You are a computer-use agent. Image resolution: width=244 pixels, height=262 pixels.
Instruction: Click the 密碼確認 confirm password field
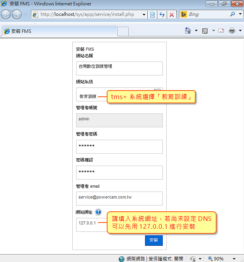[x=119, y=173]
